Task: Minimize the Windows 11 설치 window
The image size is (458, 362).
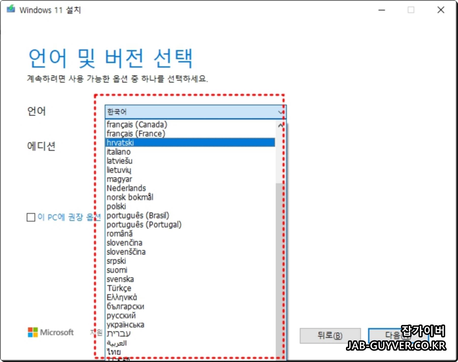Action: pyautogui.click(x=382, y=10)
